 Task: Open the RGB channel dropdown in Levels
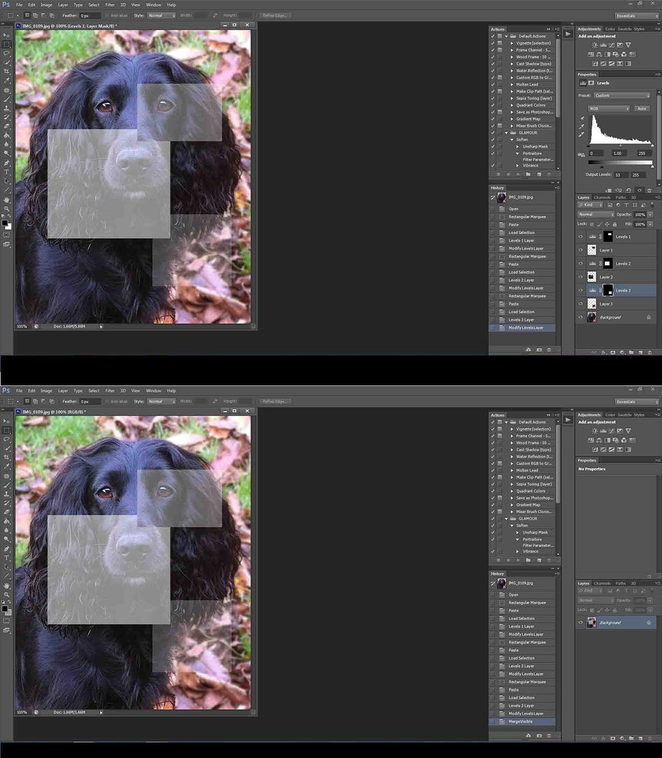pos(609,109)
